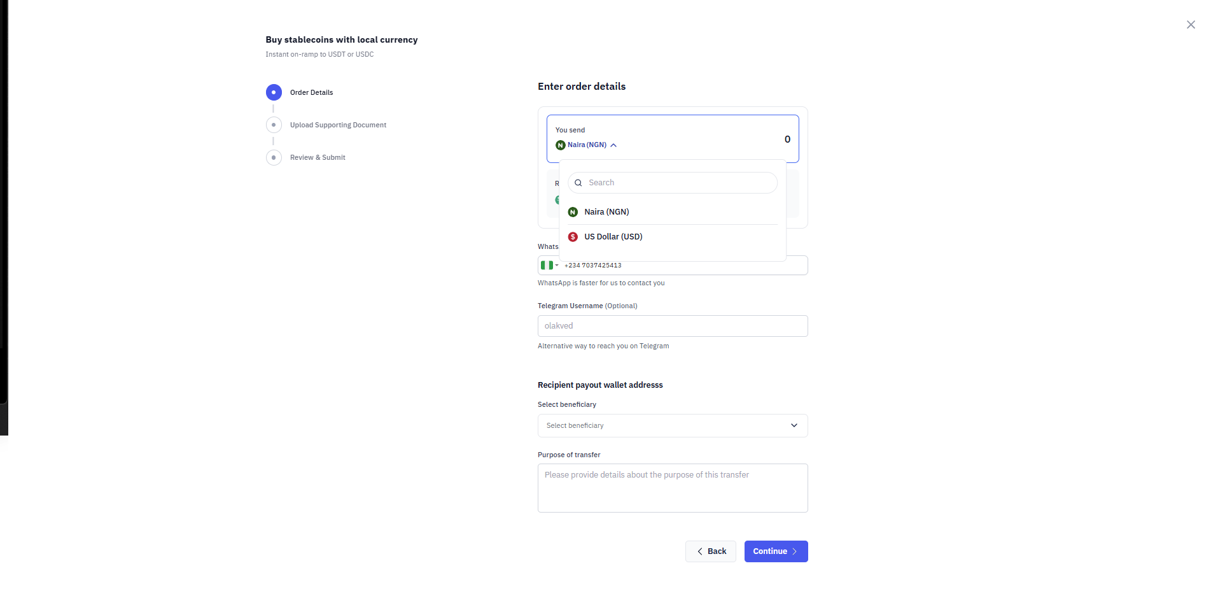1218x596 pixels.
Task: Click the left chevron in Back button
Action: (x=700, y=551)
